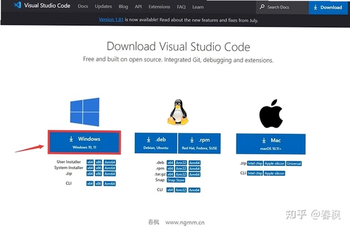Select Windows User Installer x86

click(99, 162)
